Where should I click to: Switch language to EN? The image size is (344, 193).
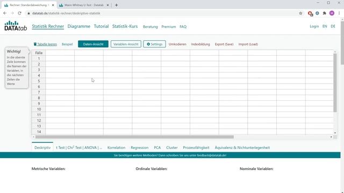(x=325, y=26)
